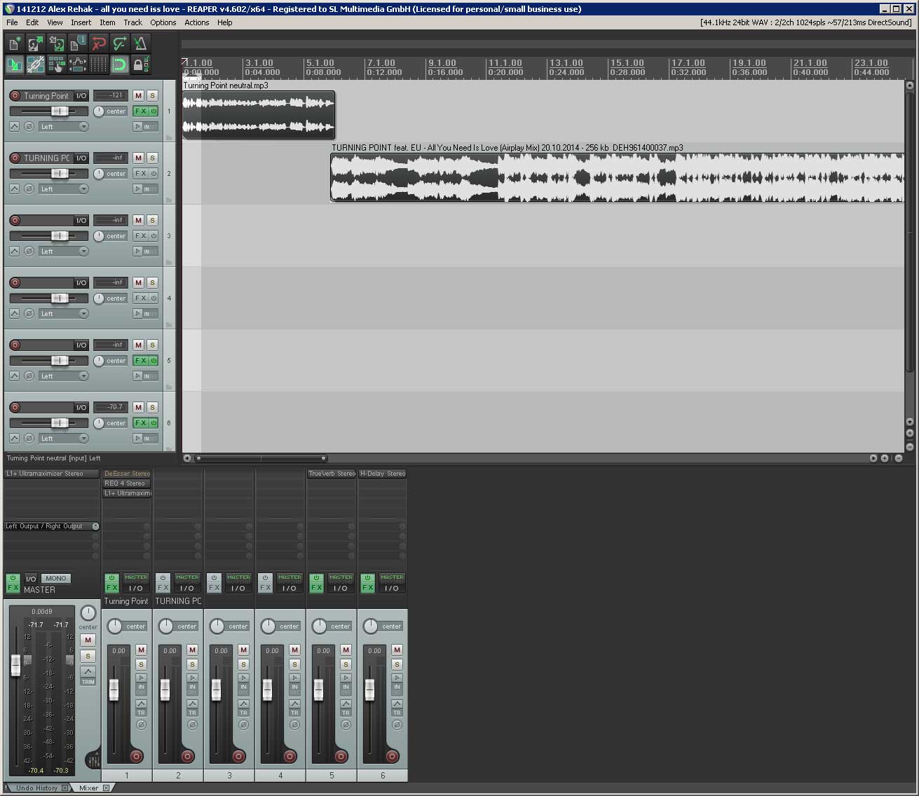
Task: Open Left input dropdown on track 3
Action: point(63,252)
